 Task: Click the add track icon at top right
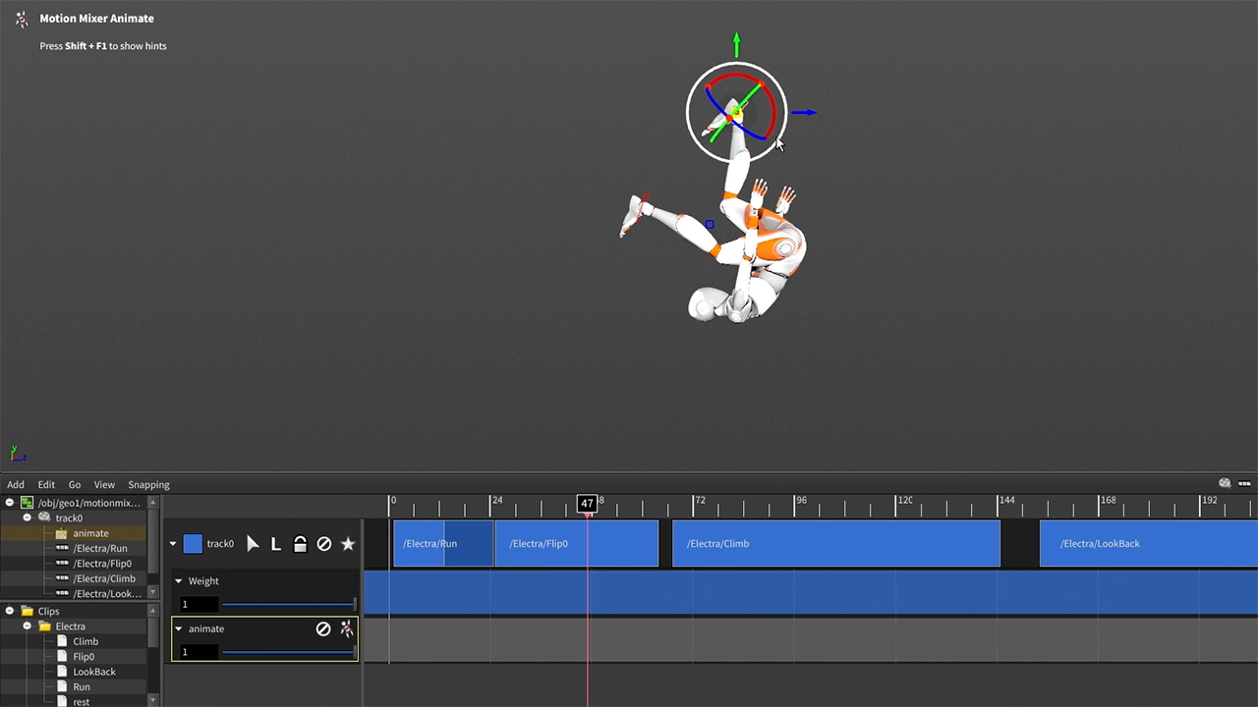click(x=1225, y=484)
